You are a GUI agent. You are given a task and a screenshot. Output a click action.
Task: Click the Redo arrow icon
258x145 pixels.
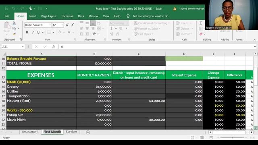pos(22,8)
